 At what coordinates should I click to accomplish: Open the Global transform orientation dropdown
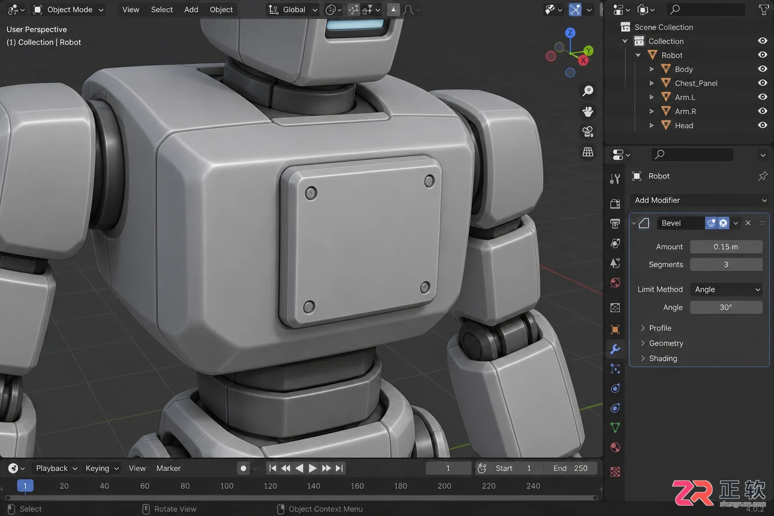(293, 10)
